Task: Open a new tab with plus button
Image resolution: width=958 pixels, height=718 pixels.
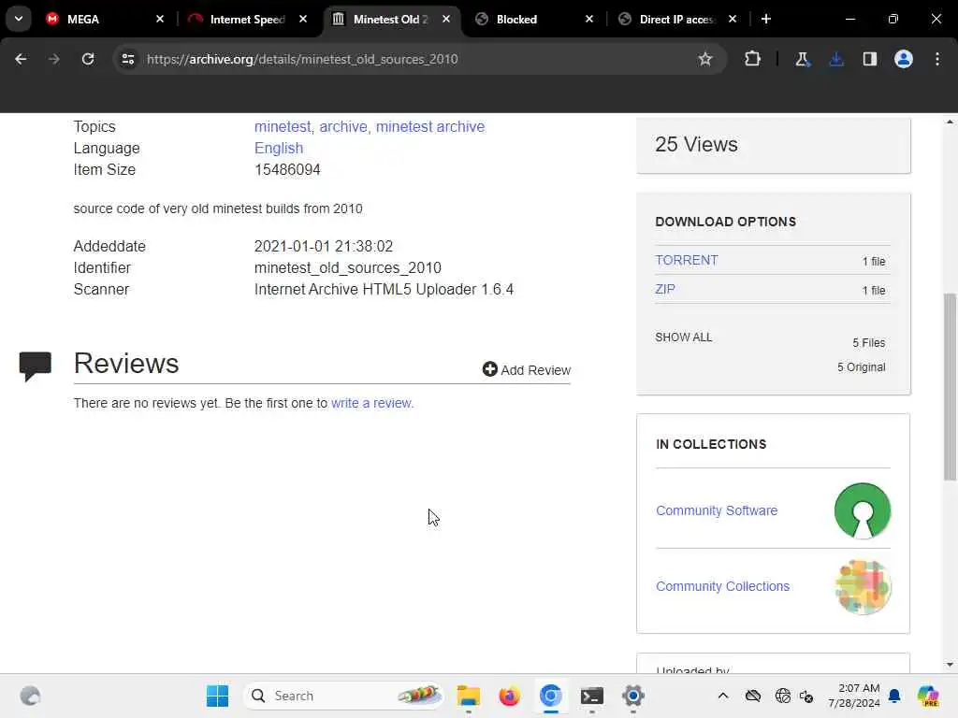Action: [x=766, y=19]
